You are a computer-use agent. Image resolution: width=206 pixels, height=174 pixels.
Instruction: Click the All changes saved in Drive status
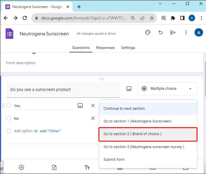pos(96,34)
